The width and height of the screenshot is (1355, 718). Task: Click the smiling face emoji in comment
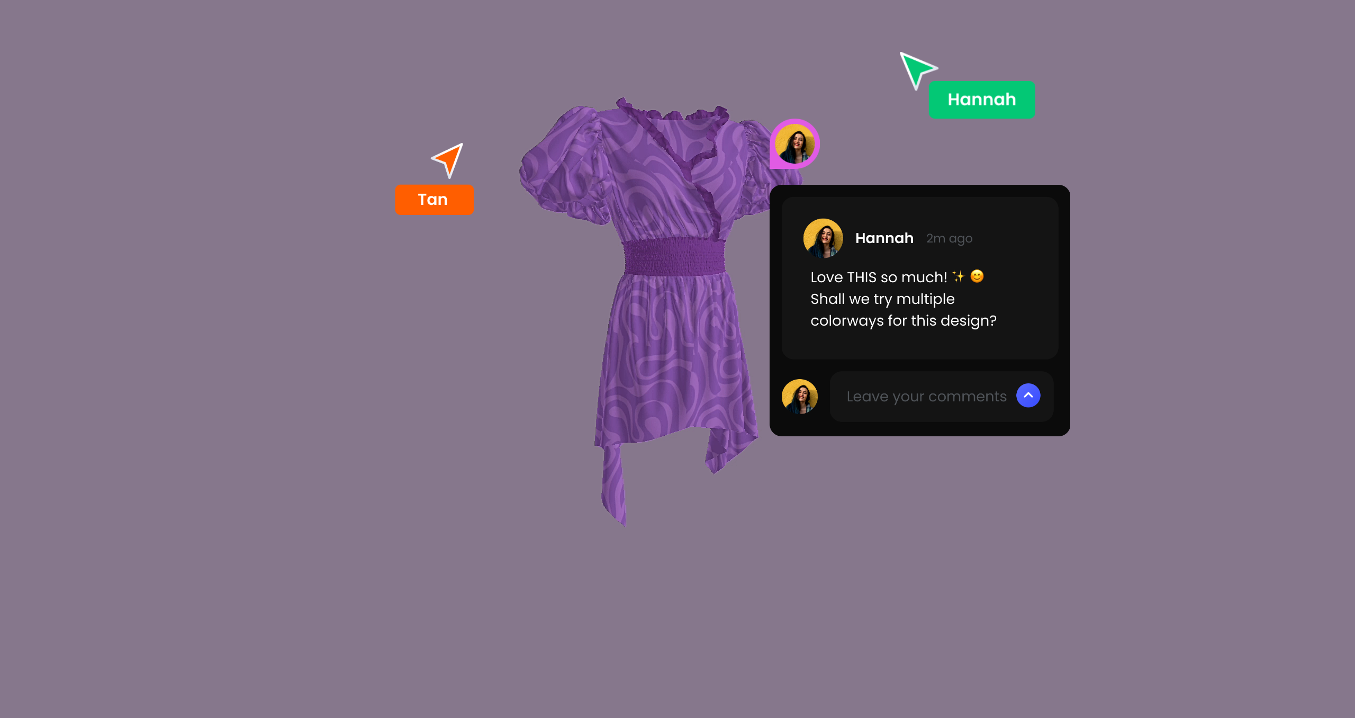(x=977, y=276)
